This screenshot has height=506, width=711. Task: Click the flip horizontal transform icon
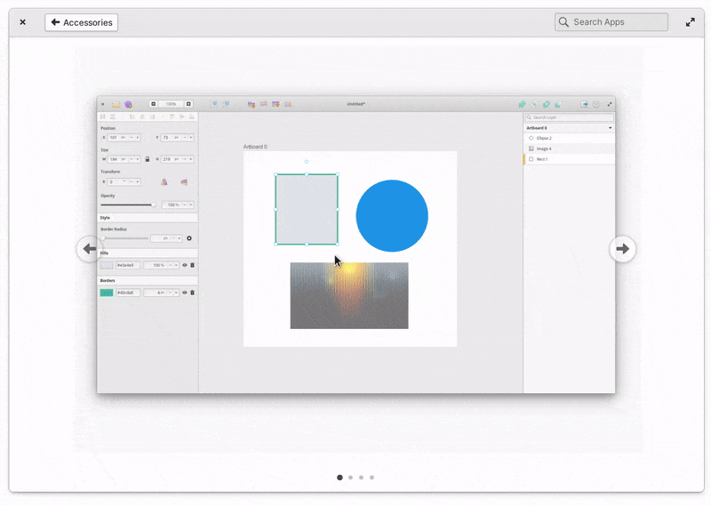164,181
